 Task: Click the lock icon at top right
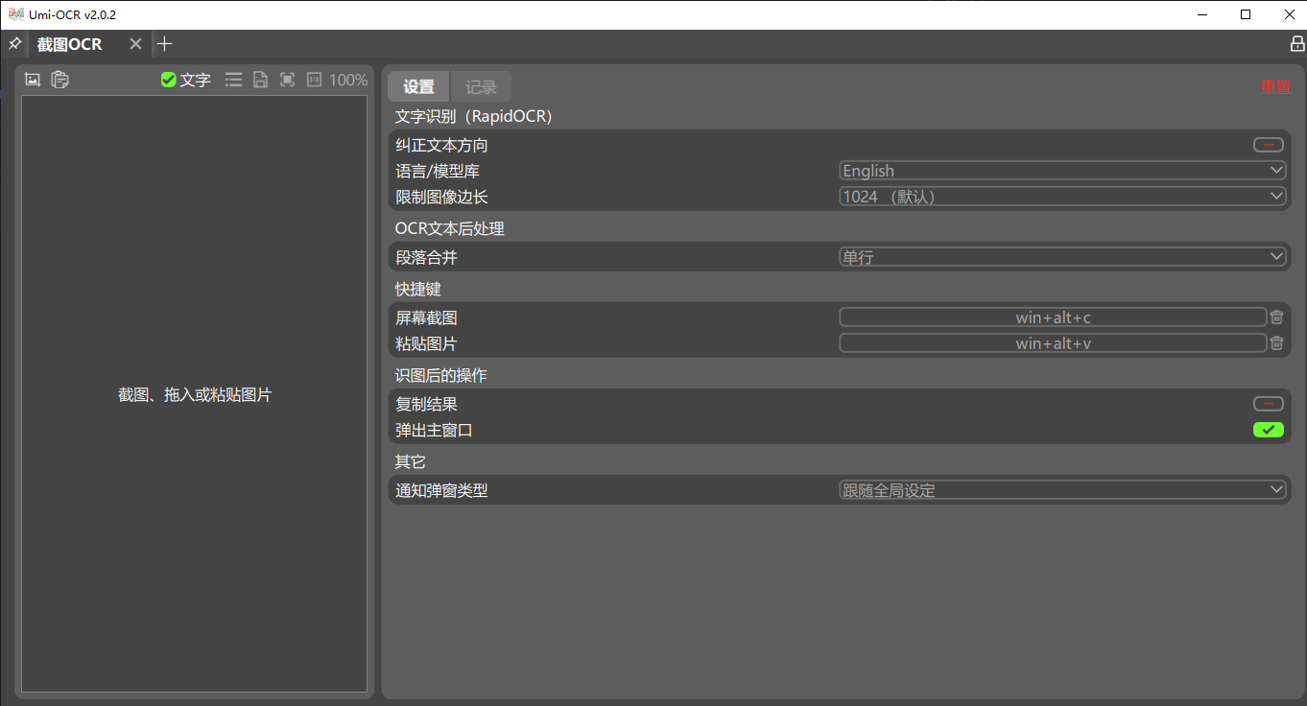(x=1296, y=44)
